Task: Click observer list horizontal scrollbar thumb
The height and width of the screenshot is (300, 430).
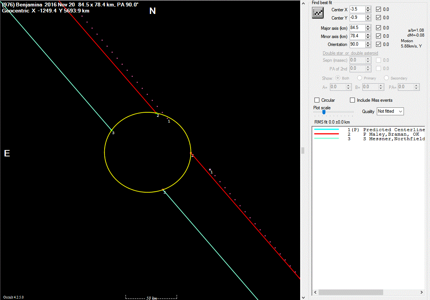Action: pos(351,292)
